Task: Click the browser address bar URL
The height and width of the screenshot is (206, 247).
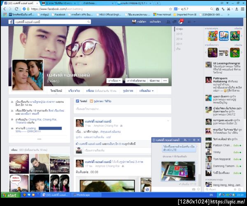Action: click(x=57, y=9)
